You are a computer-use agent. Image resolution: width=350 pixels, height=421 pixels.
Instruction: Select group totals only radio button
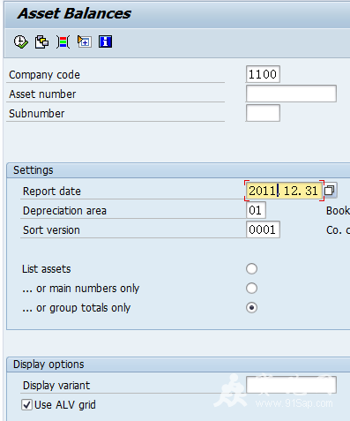[251, 307]
